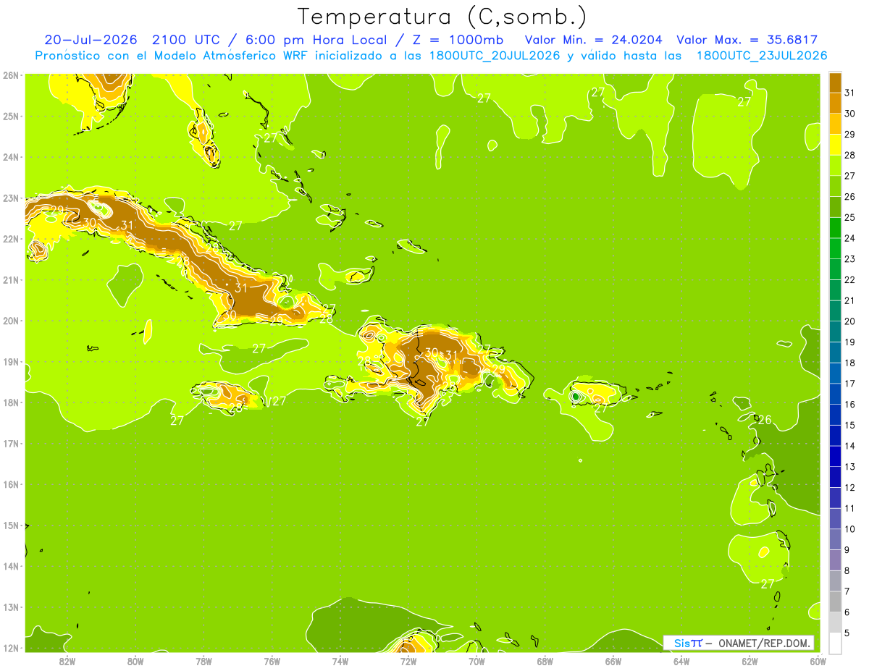Click the '70W' longitude axis label

[477, 660]
